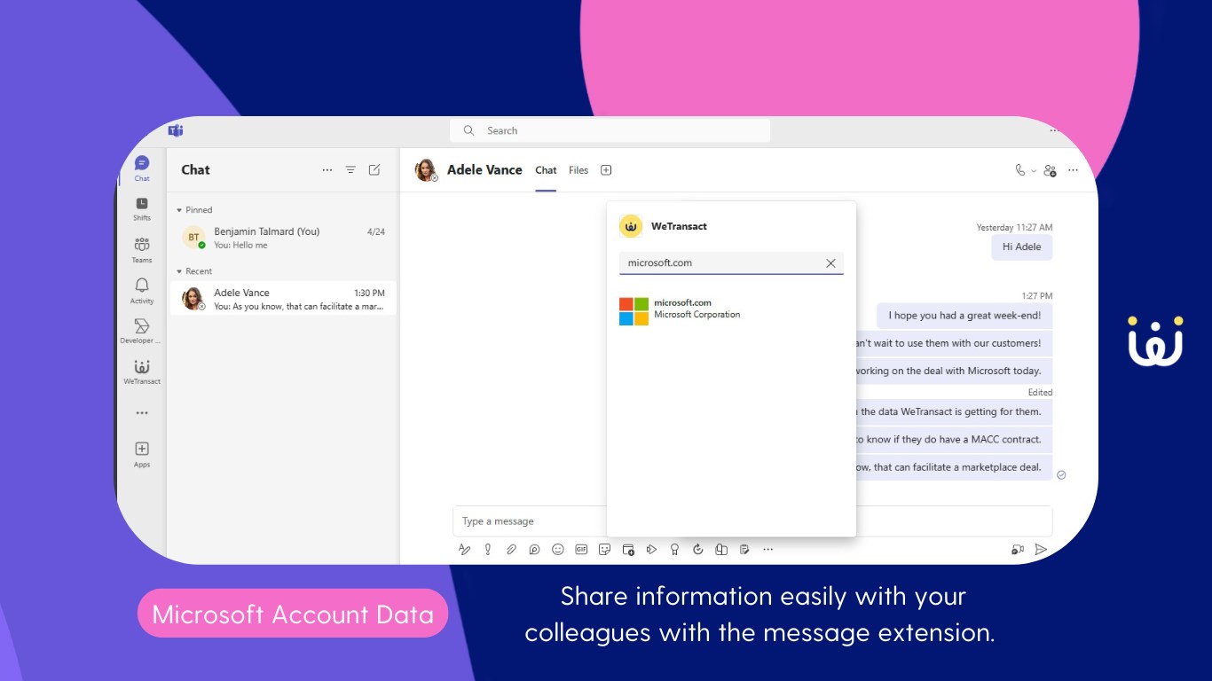This screenshot has height=681, width=1212.
Task: Select the Chat tab in conversation header
Action: click(546, 170)
